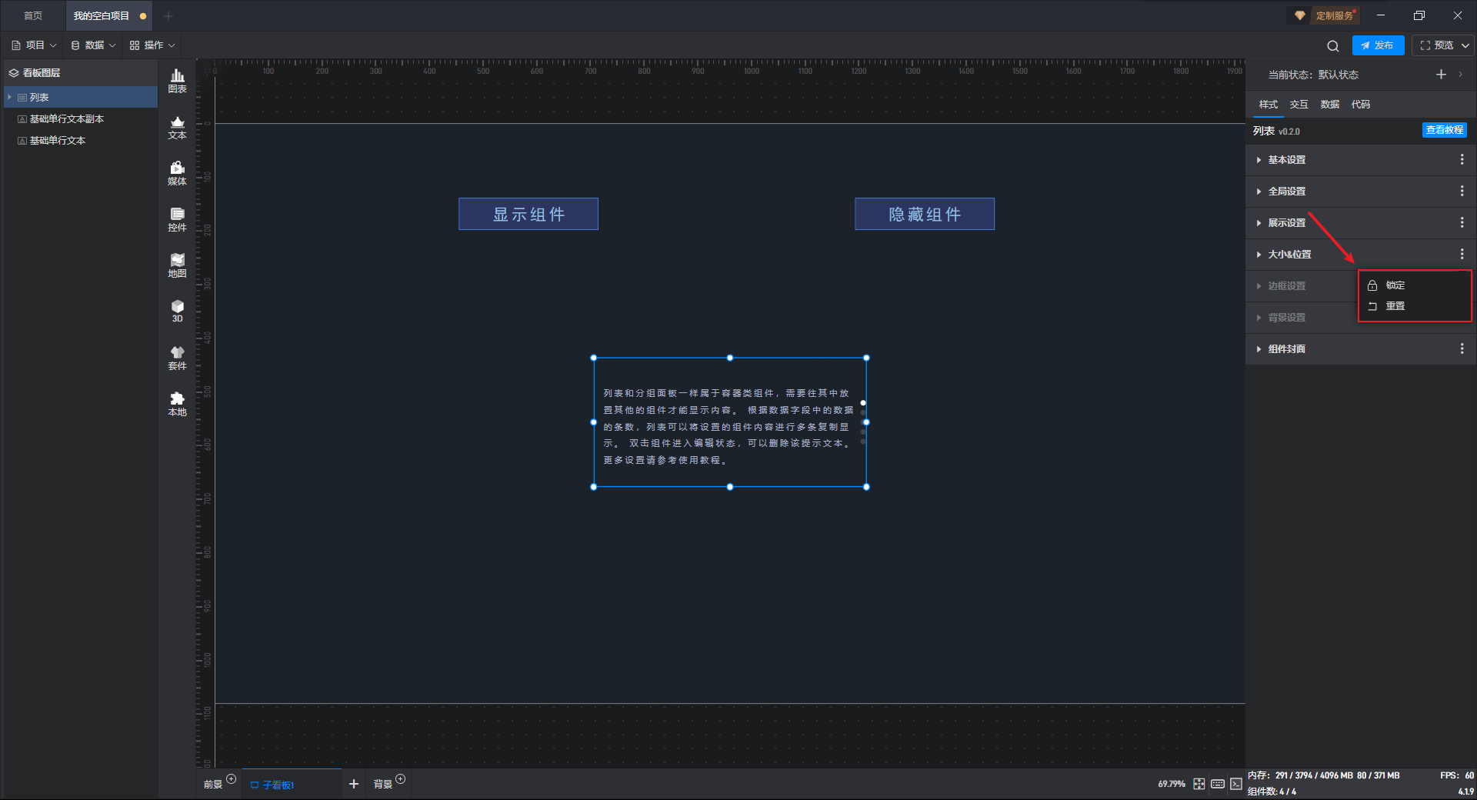This screenshot has width=1477, height=800.
Task: Switch to the 数据 tab in the properties panel
Action: (x=1330, y=105)
